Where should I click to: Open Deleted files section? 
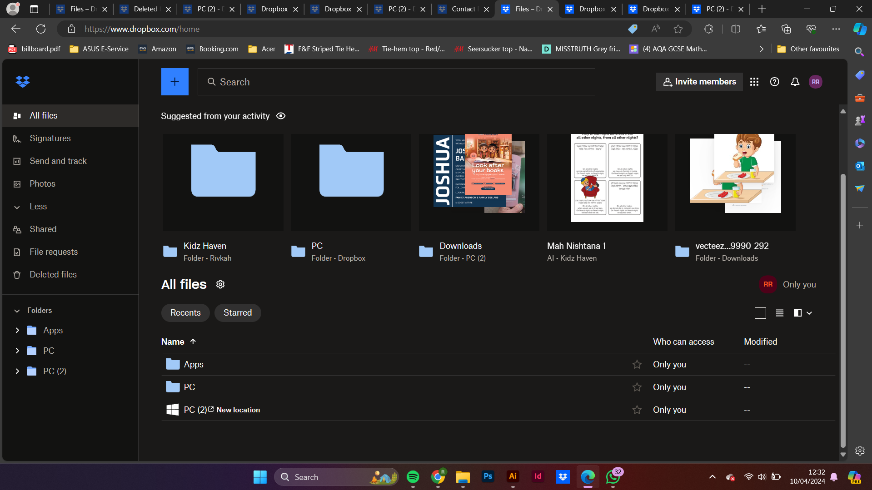click(70, 275)
